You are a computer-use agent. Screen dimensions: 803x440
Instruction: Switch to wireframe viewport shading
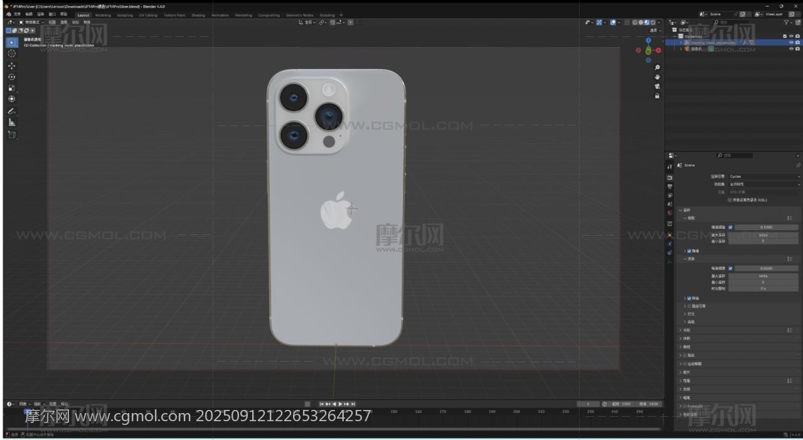point(635,23)
